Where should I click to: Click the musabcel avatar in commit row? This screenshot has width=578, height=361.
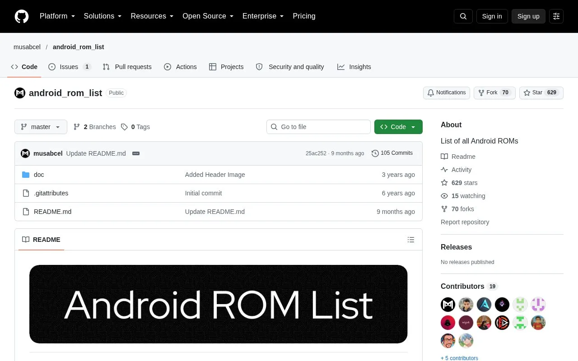25,153
